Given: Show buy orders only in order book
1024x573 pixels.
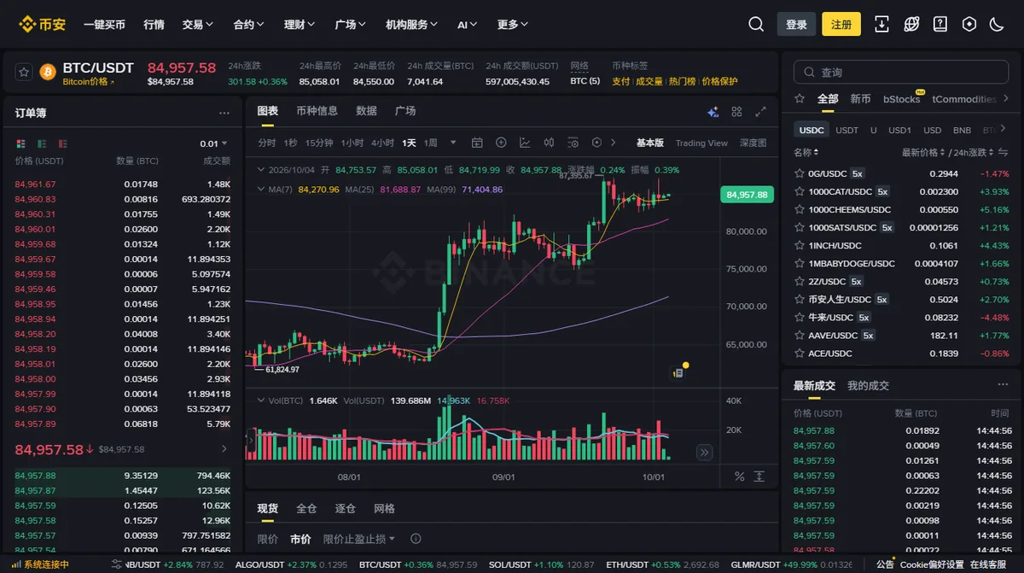Looking at the screenshot, I should (42, 143).
